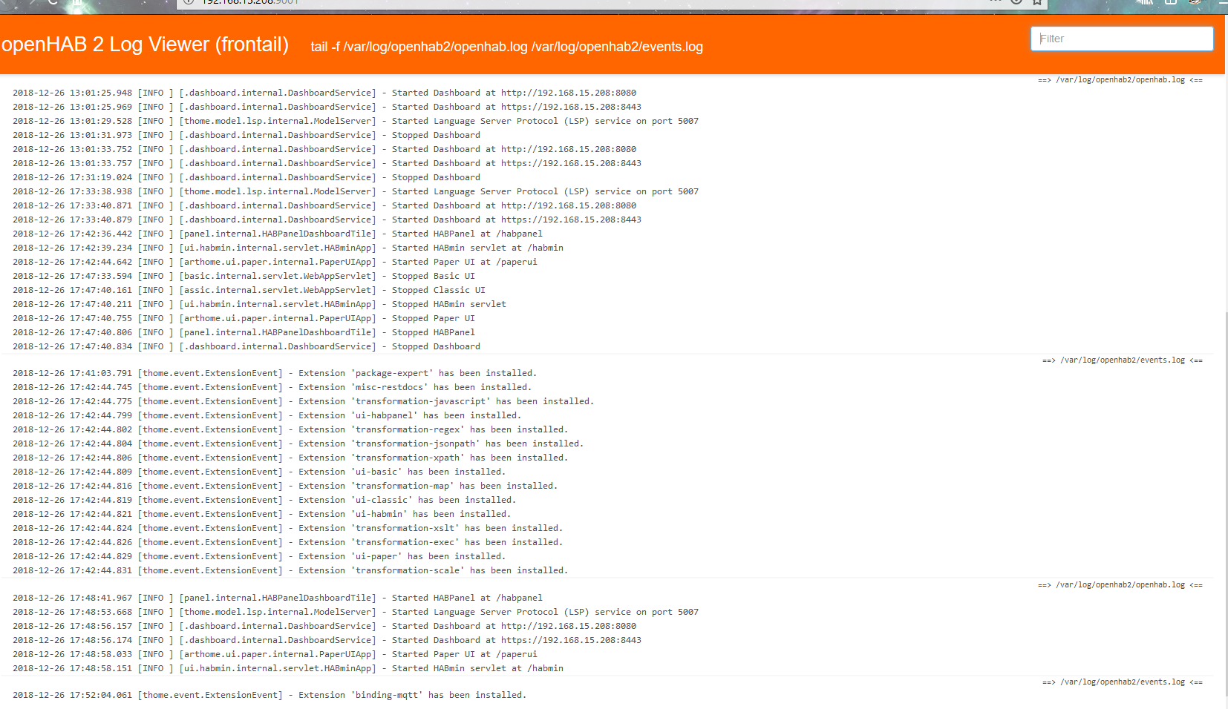Select the 'Started HABPanel' entry at 17:42:36.442
1228x709 pixels.
click(x=278, y=234)
